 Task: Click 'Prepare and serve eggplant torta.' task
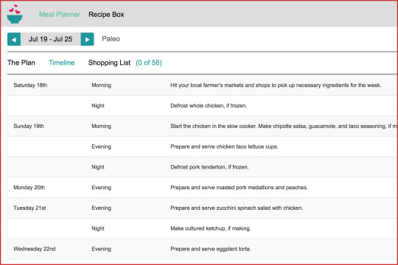click(210, 249)
